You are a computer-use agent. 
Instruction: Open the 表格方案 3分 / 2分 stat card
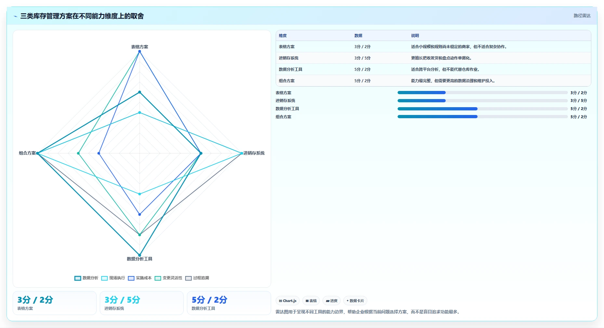55,303
